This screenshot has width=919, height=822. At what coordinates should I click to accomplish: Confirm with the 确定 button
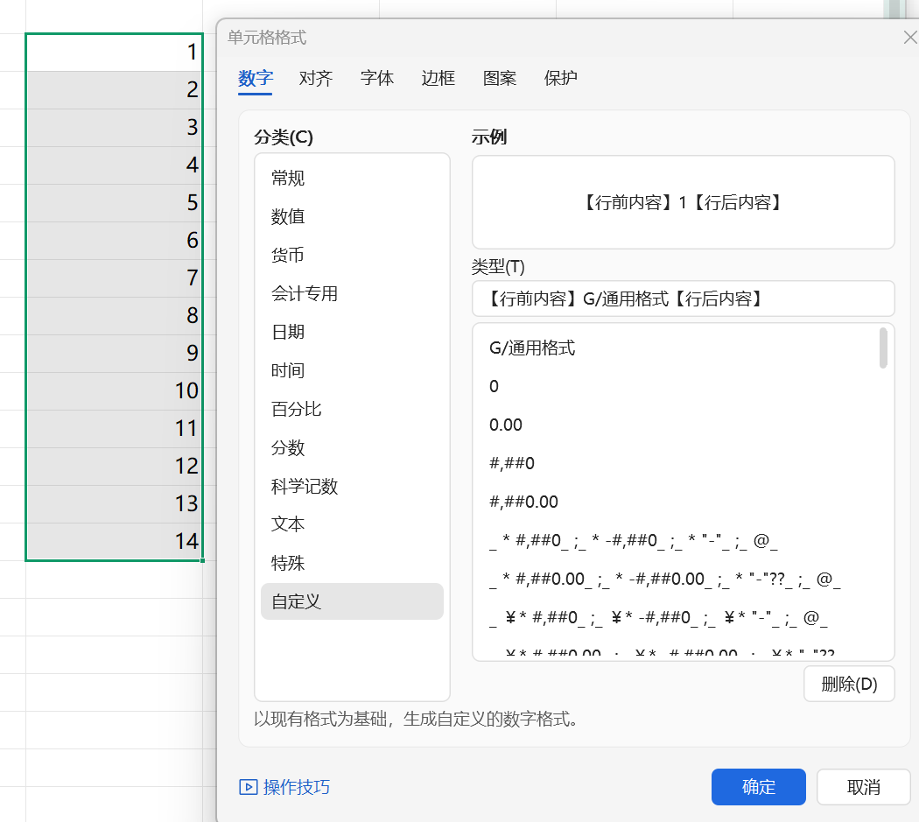[758, 787]
